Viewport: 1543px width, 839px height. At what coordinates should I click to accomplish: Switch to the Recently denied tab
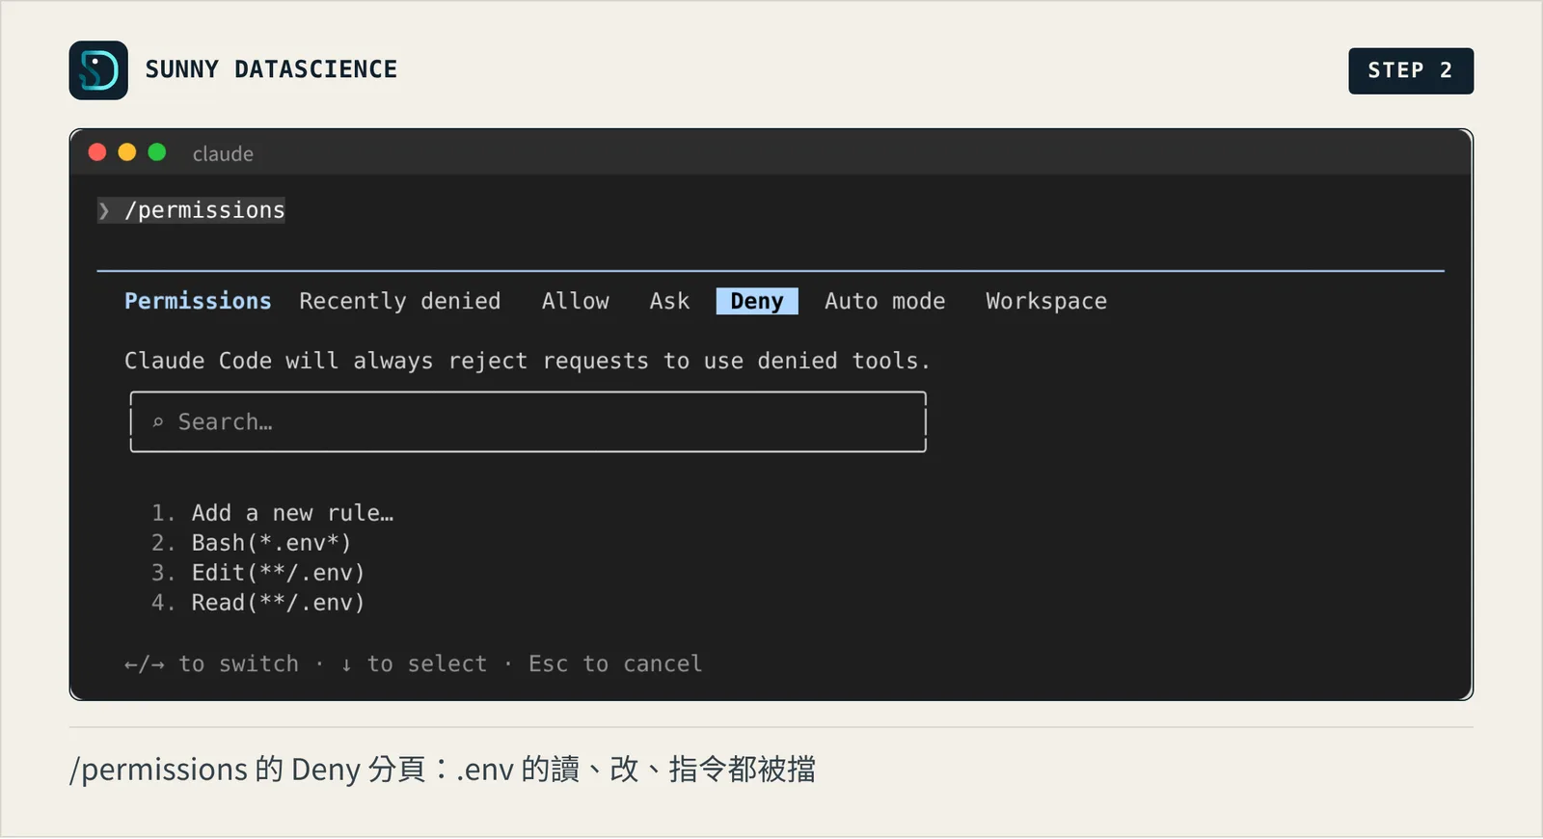[399, 302]
